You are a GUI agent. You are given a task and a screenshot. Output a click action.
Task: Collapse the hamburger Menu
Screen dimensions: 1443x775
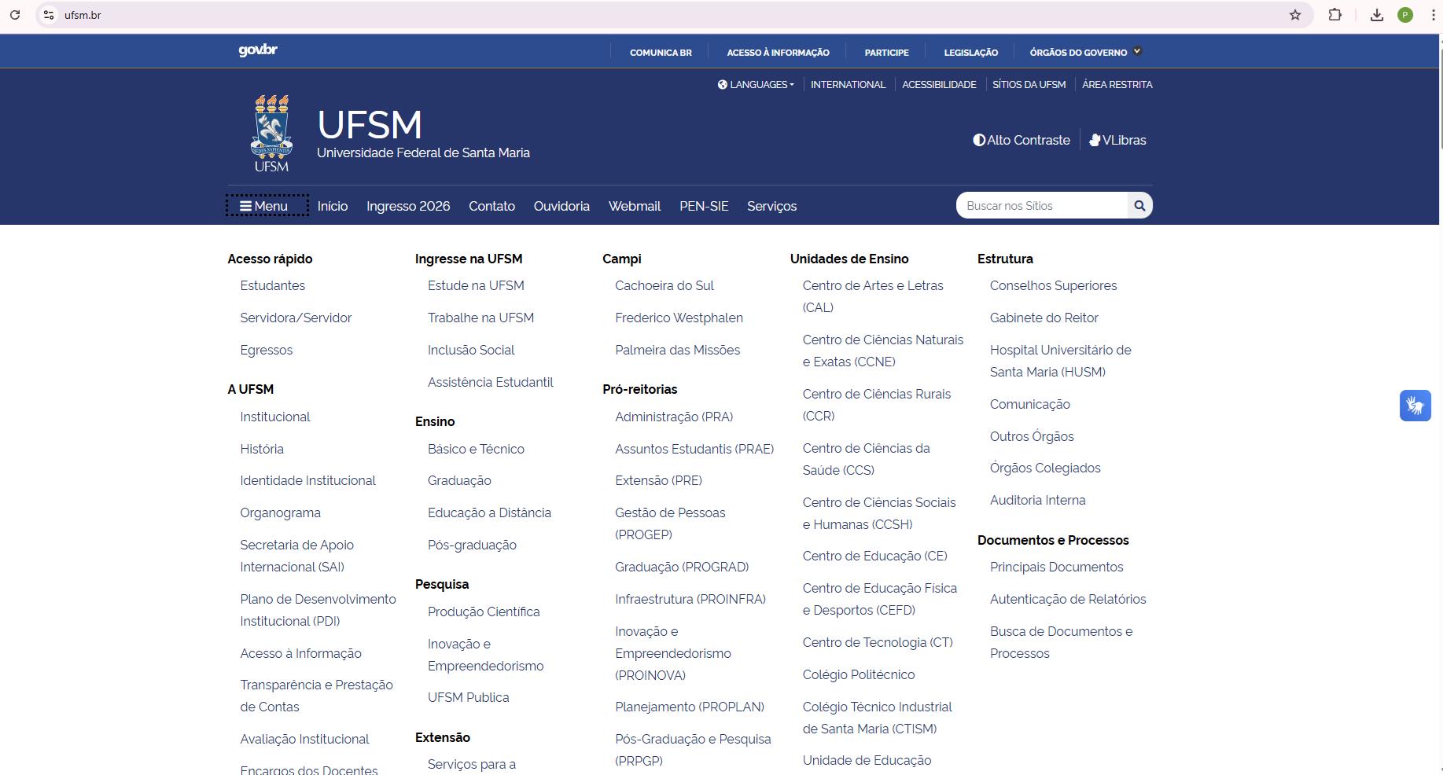click(265, 206)
